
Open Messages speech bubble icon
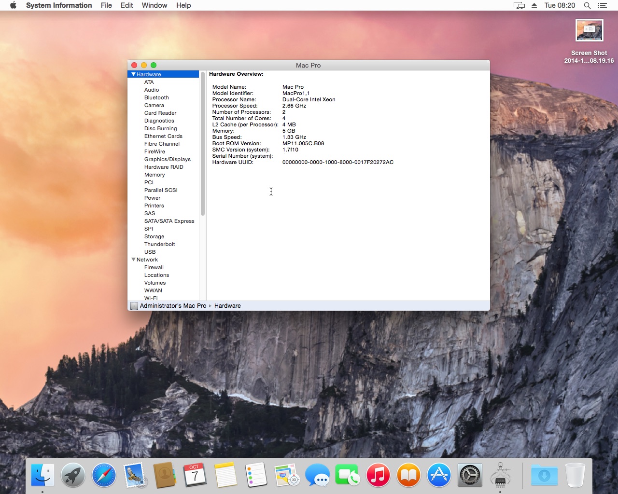pyautogui.click(x=317, y=475)
